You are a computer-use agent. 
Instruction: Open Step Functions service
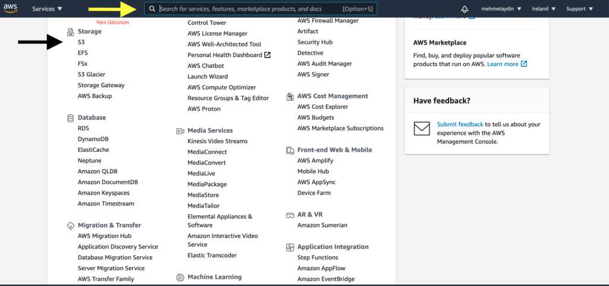[x=318, y=258]
